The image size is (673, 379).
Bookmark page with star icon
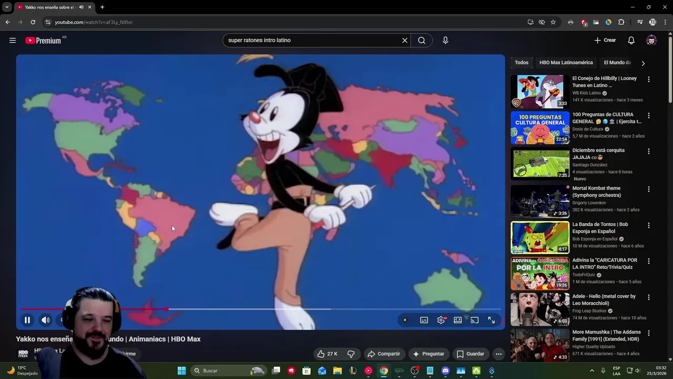point(553,22)
